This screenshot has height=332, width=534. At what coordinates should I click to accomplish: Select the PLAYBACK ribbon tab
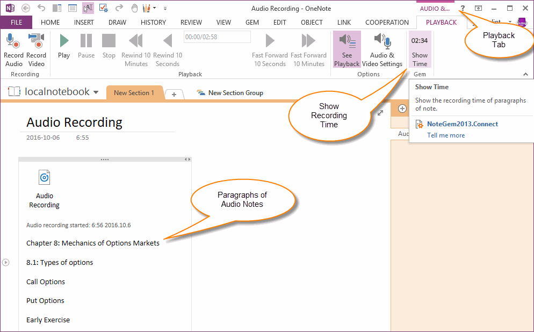point(441,23)
